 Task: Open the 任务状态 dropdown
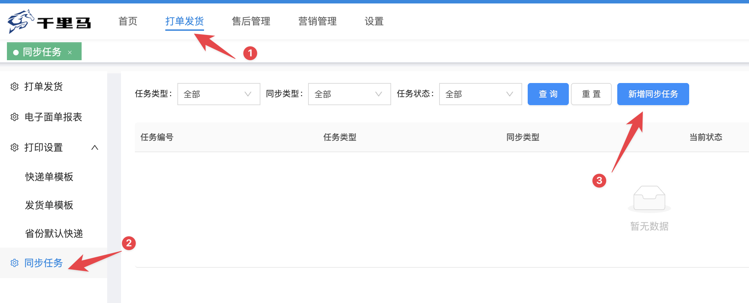click(480, 94)
